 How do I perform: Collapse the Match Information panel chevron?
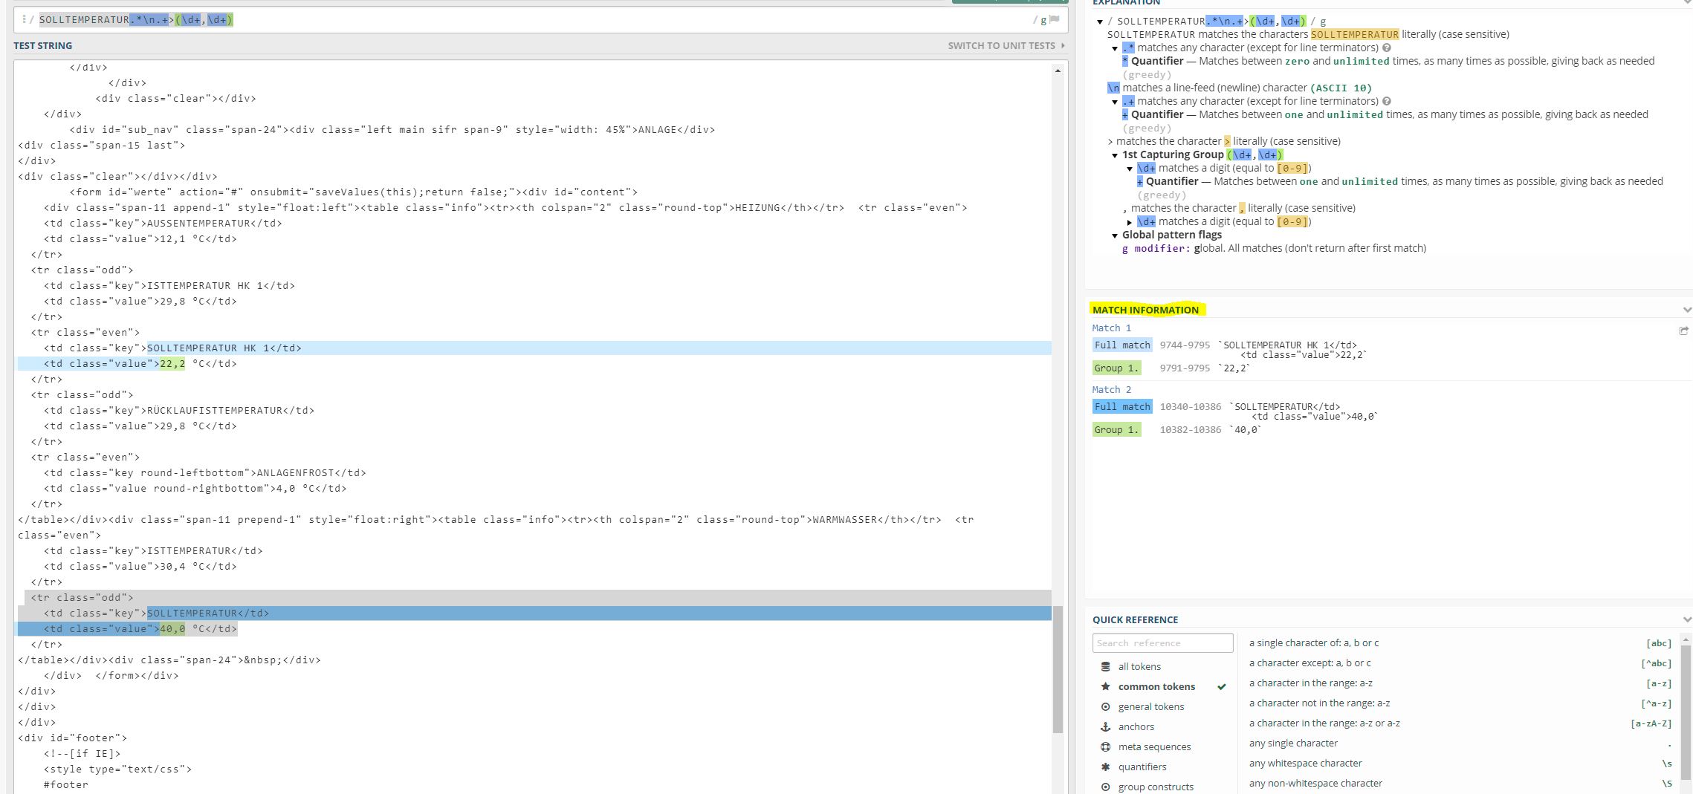pyautogui.click(x=1686, y=310)
